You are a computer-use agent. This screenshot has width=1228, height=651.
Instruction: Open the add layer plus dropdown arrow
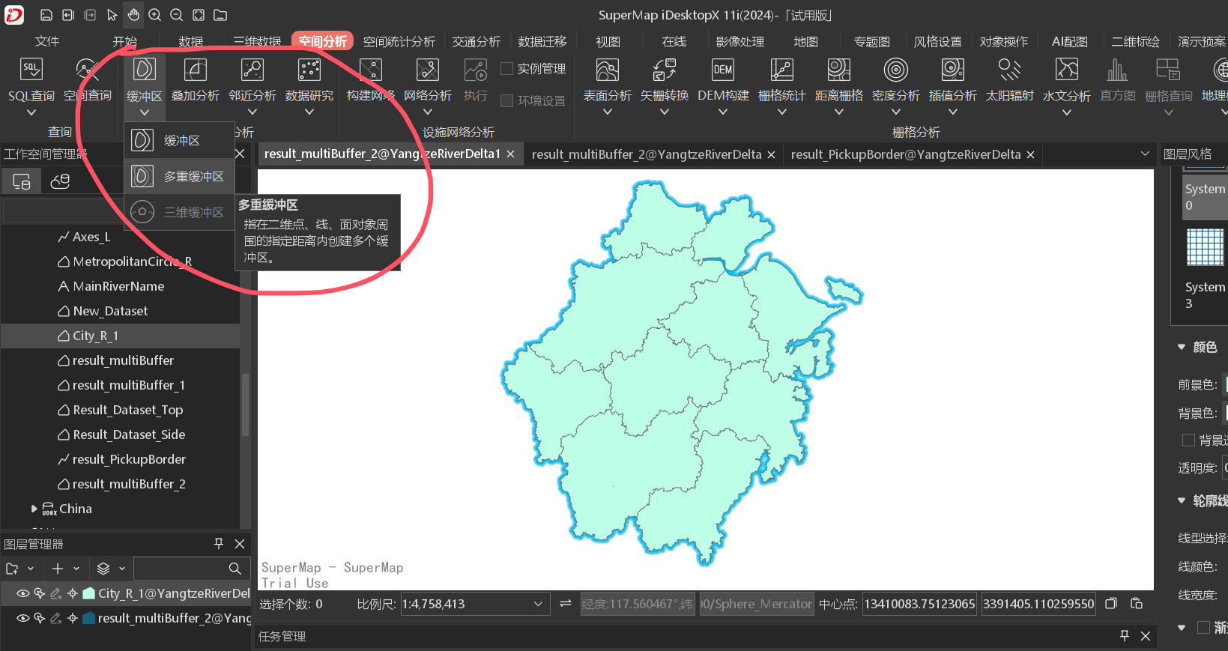[76, 569]
